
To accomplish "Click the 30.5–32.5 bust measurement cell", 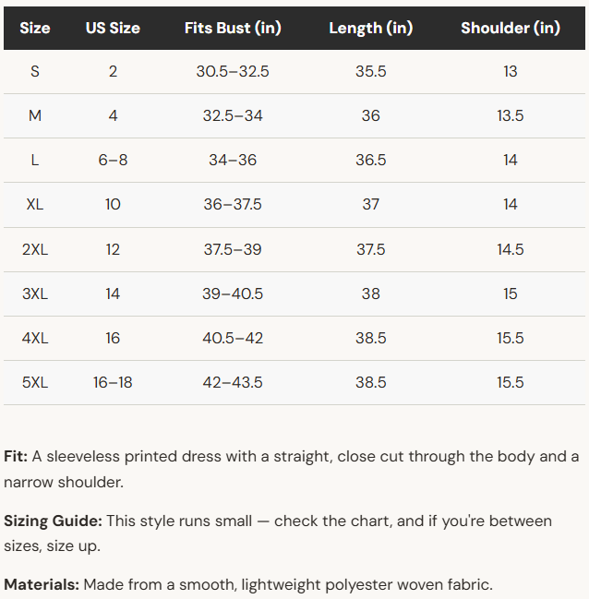I will point(233,71).
